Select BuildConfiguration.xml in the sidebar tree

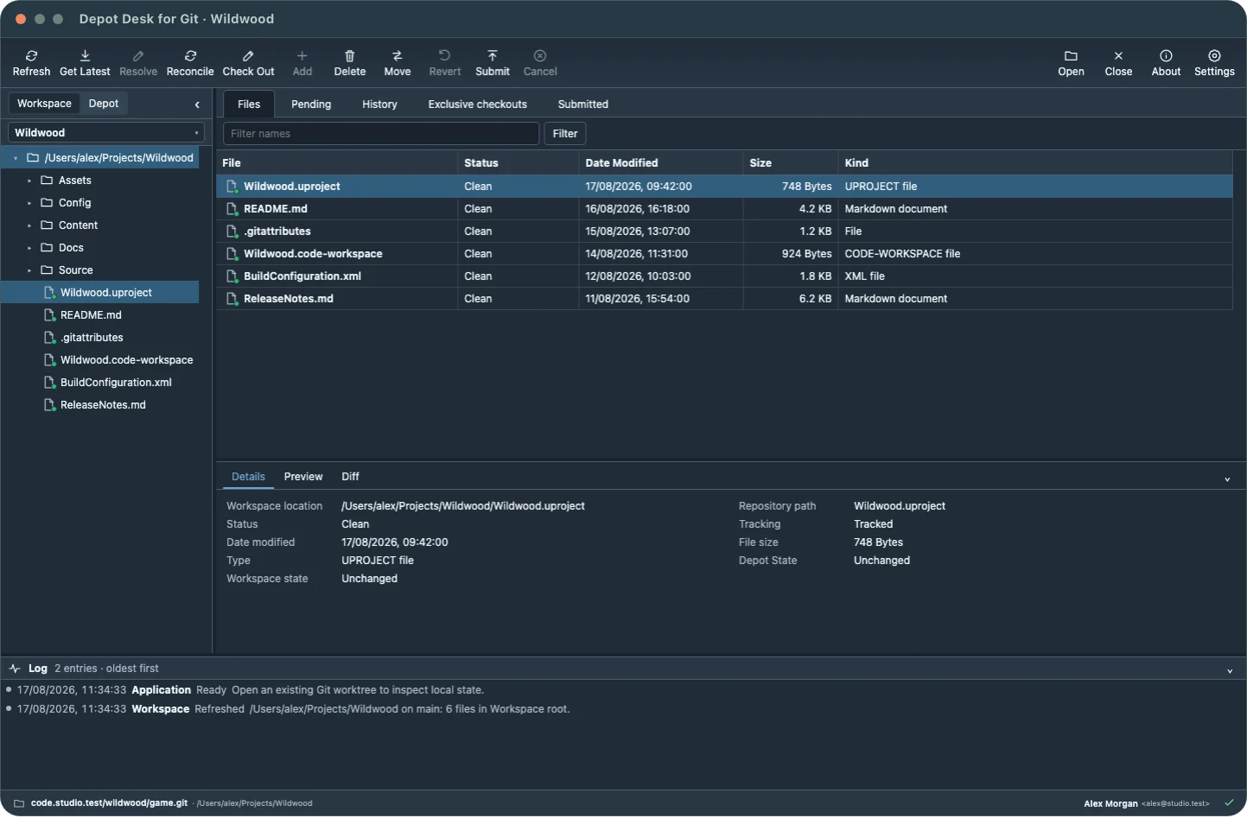(100, 383)
